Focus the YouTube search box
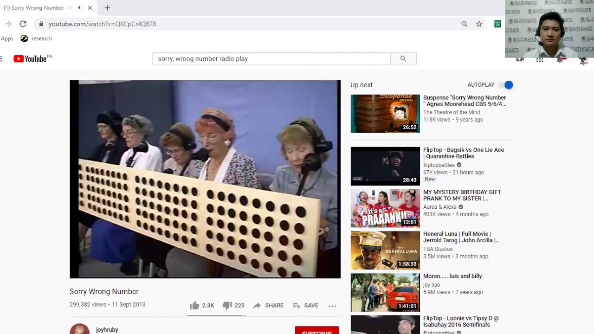 coord(271,58)
